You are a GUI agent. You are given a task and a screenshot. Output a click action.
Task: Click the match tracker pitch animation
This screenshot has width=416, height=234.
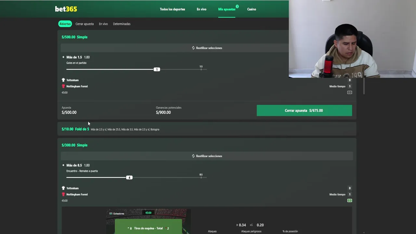pos(148,221)
